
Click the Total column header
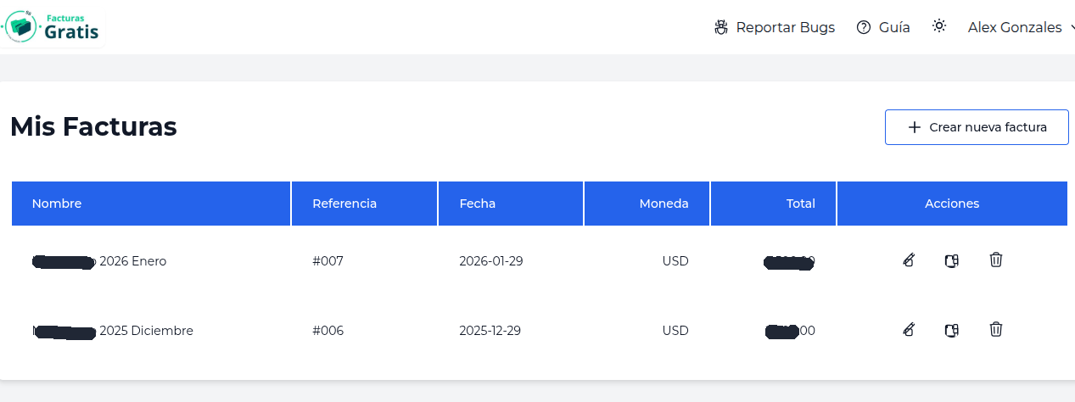coord(800,204)
